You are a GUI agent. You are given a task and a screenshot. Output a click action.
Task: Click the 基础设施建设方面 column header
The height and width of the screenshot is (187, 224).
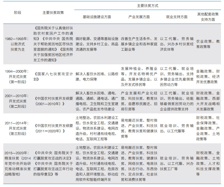coord(97,17)
